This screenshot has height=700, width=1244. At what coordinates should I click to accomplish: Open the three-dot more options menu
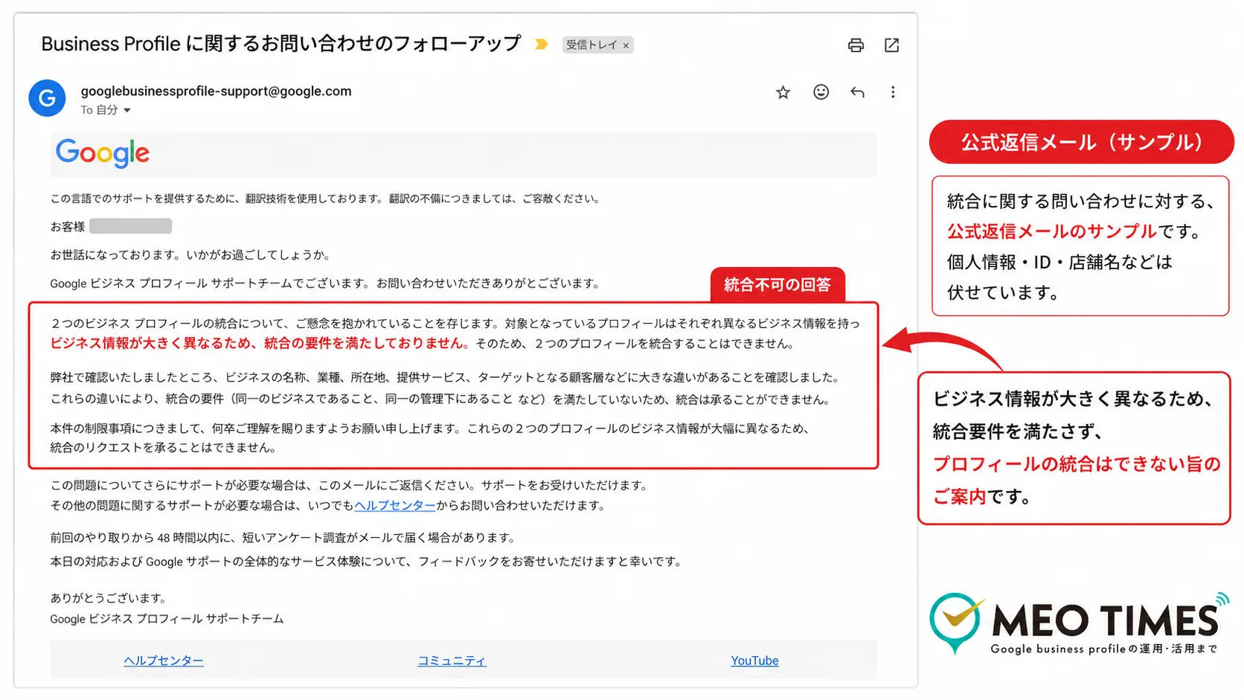click(893, 92)
